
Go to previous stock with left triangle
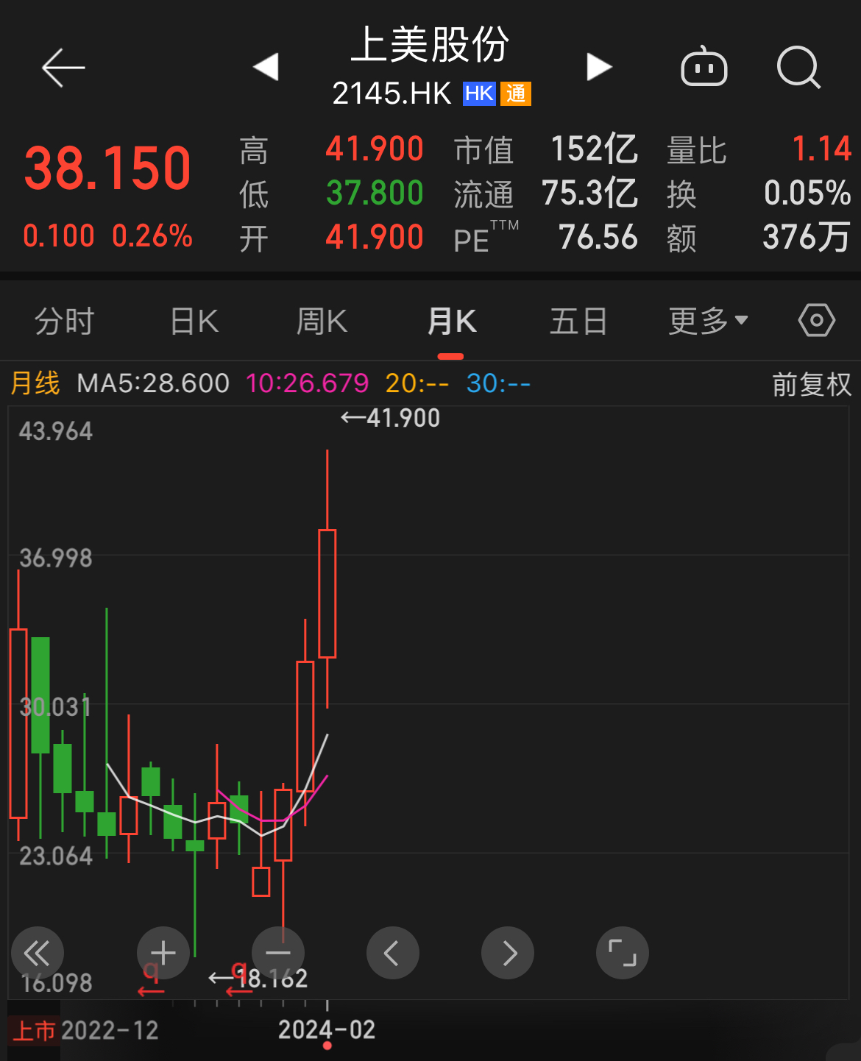tap(266, 67)
